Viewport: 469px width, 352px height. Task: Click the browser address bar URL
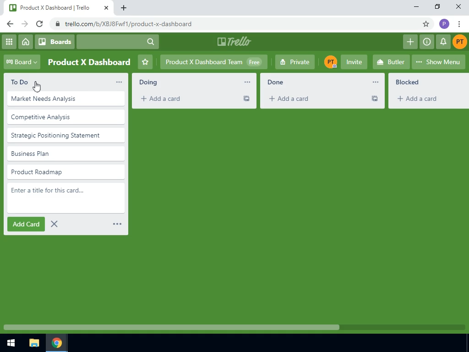pos(128,24)
